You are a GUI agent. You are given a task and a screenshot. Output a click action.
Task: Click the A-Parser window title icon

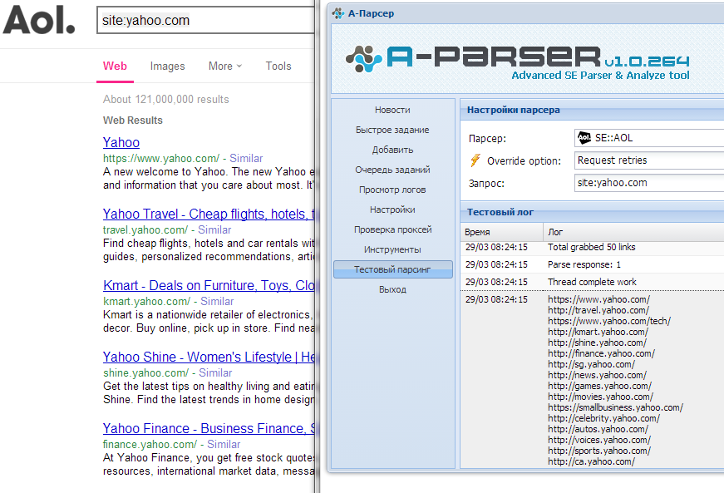click(x=338, y=13)
